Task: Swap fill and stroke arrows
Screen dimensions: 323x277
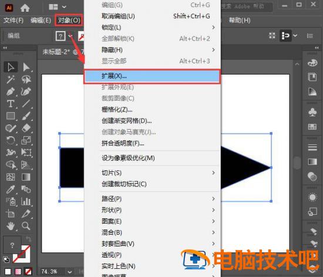Action: [x=28, y=239]
